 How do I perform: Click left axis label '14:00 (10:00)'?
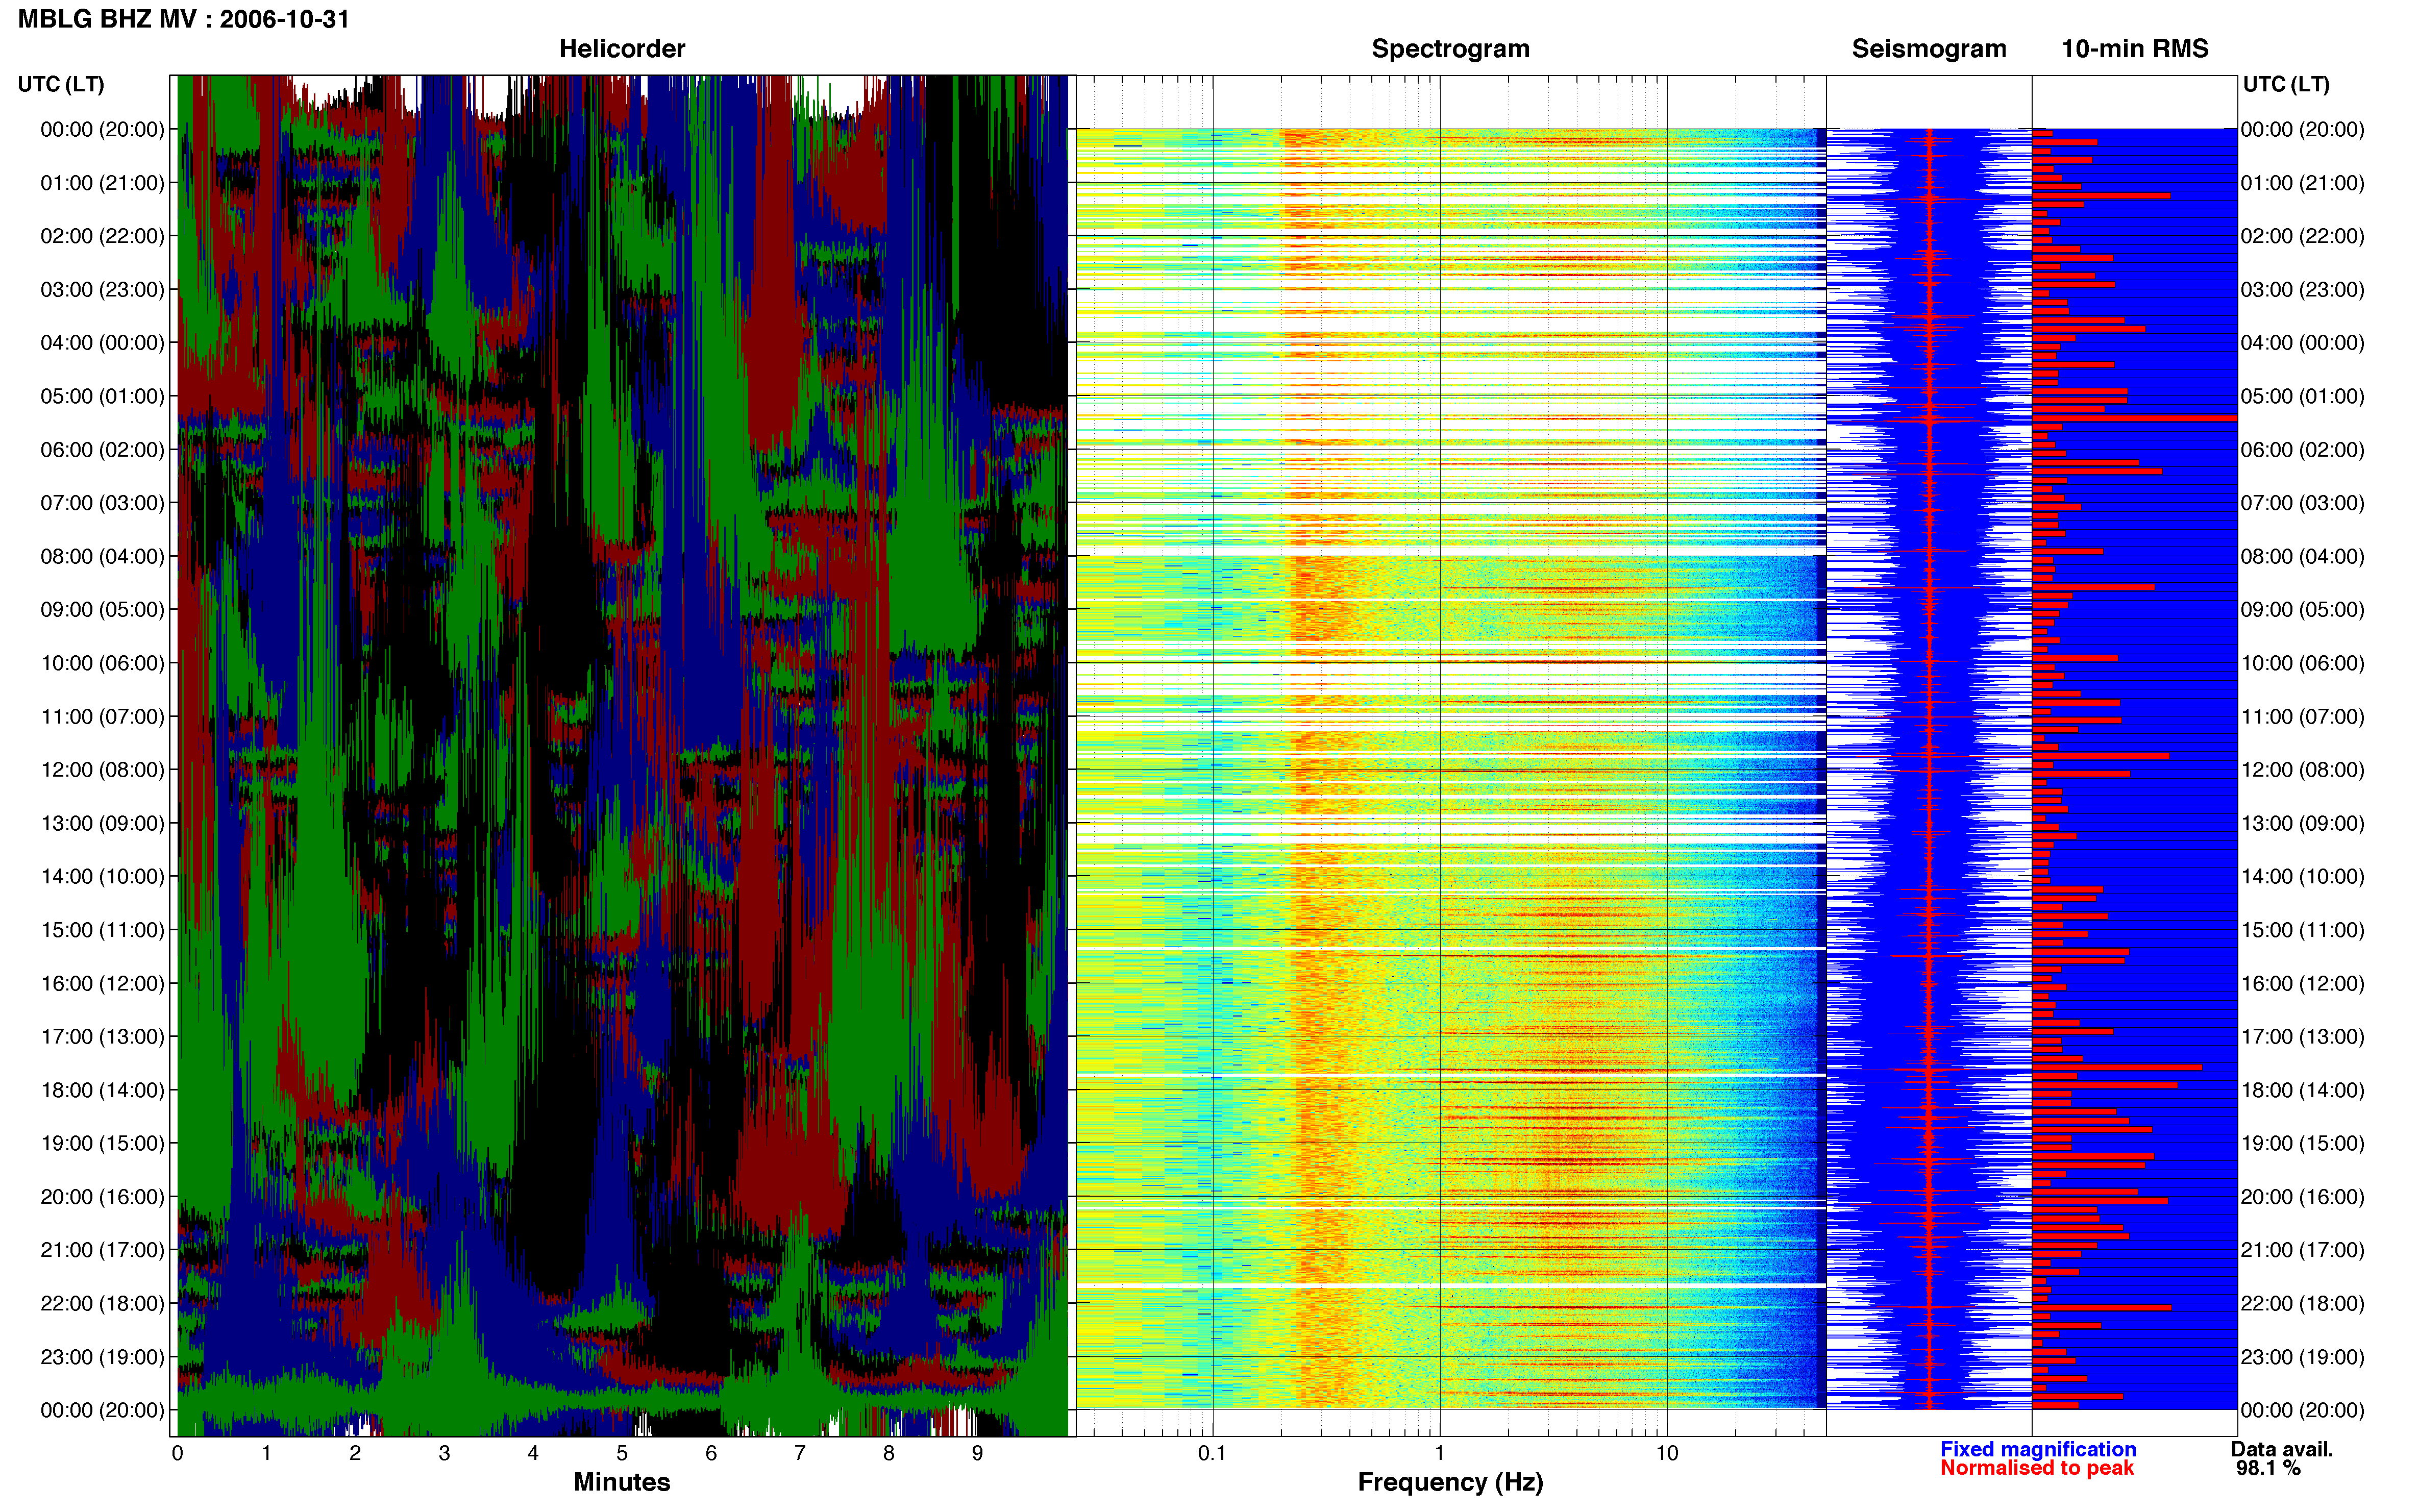click(102, 876)
